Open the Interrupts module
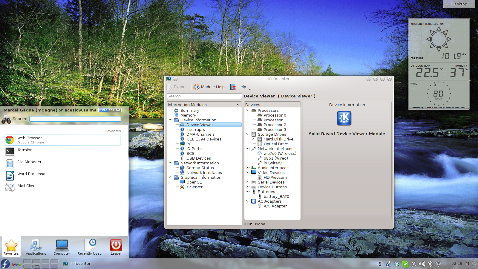The image size is (478, 269). (195, 130)
